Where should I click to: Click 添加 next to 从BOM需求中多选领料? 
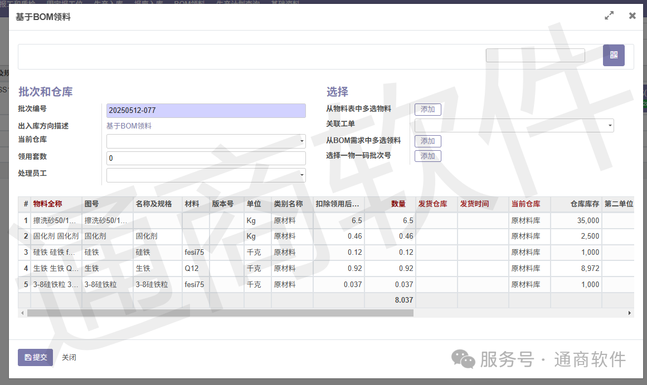[427, 141]
